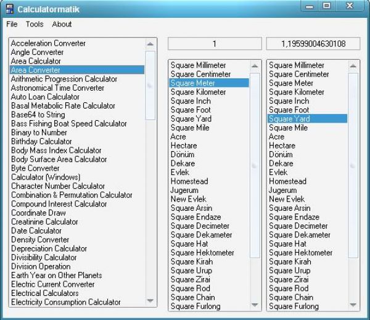Choose Square Kilometer in source unit list

pos(209,92)
